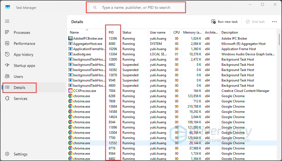
Task: Open the App history icon
Action: coord(7,54)
